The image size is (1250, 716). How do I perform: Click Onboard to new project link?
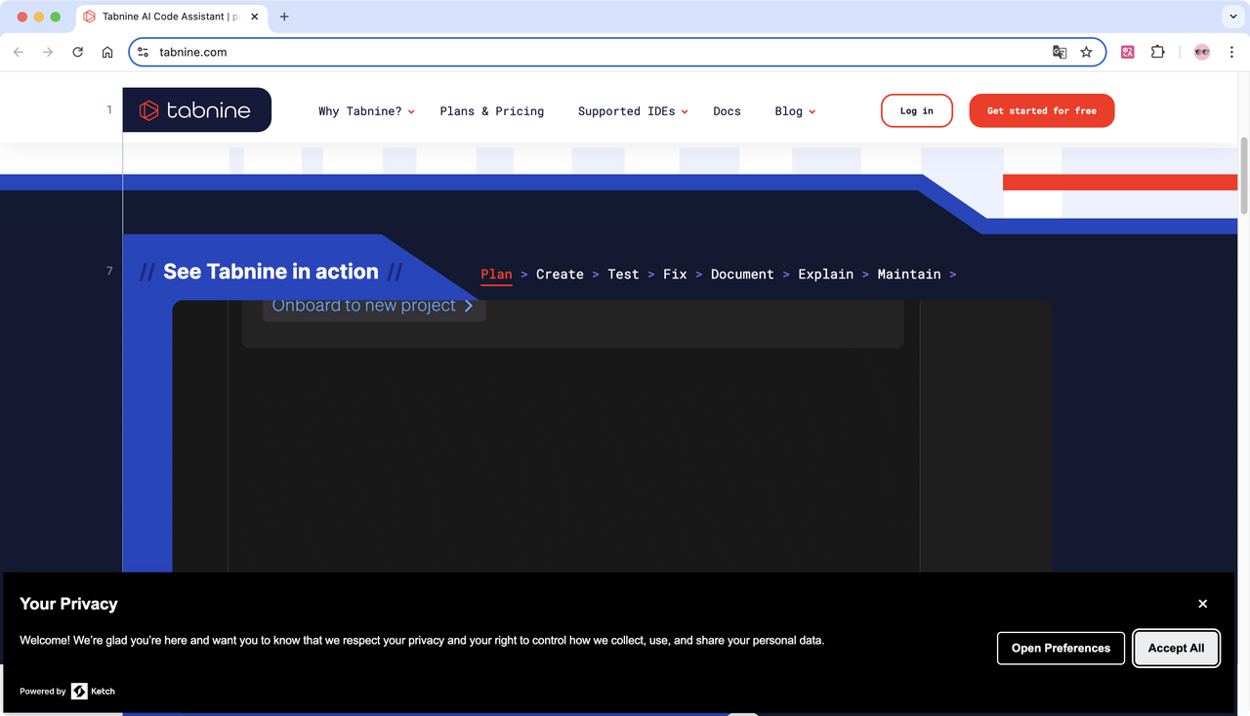click(x=373, y=306)
